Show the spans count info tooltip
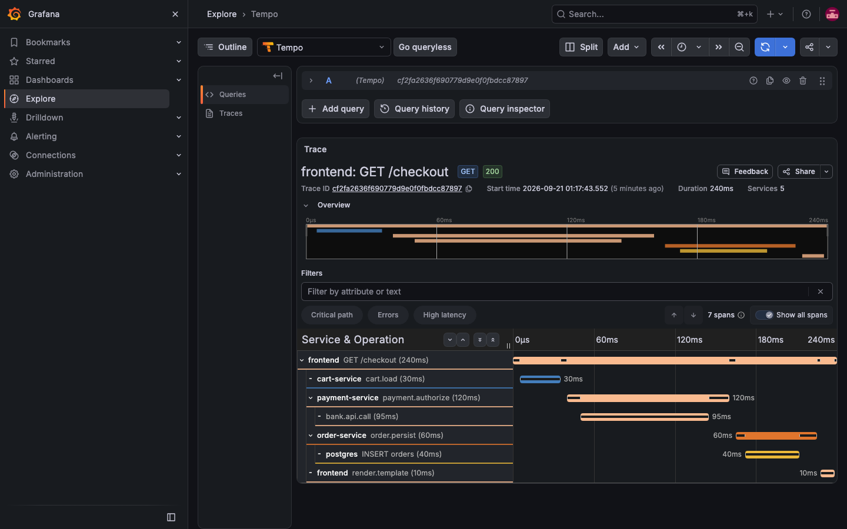This screenshot has width=847, height=529. point(741,315)
